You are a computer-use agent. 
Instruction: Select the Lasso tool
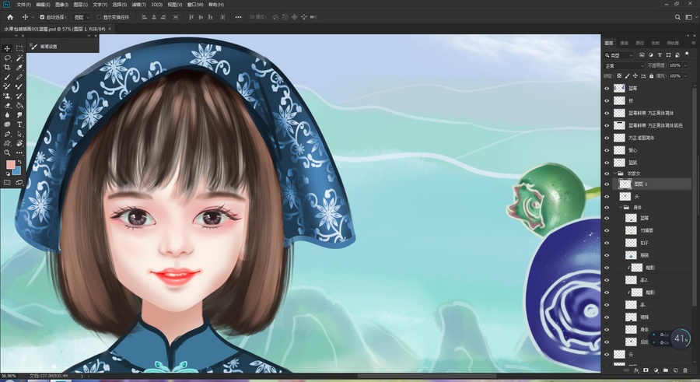click(7, 58)
